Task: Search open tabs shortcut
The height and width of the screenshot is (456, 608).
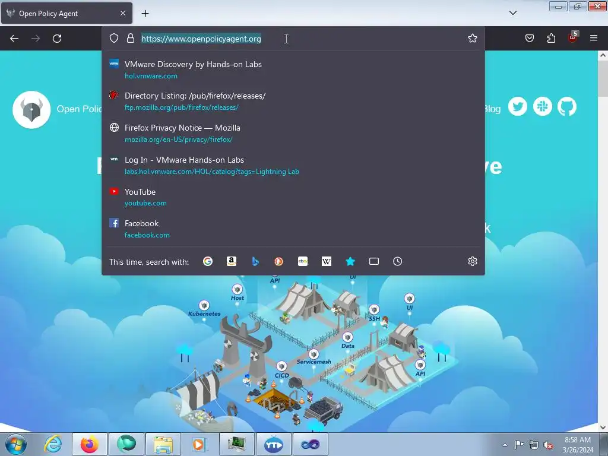Action: [x=374, y=261]
